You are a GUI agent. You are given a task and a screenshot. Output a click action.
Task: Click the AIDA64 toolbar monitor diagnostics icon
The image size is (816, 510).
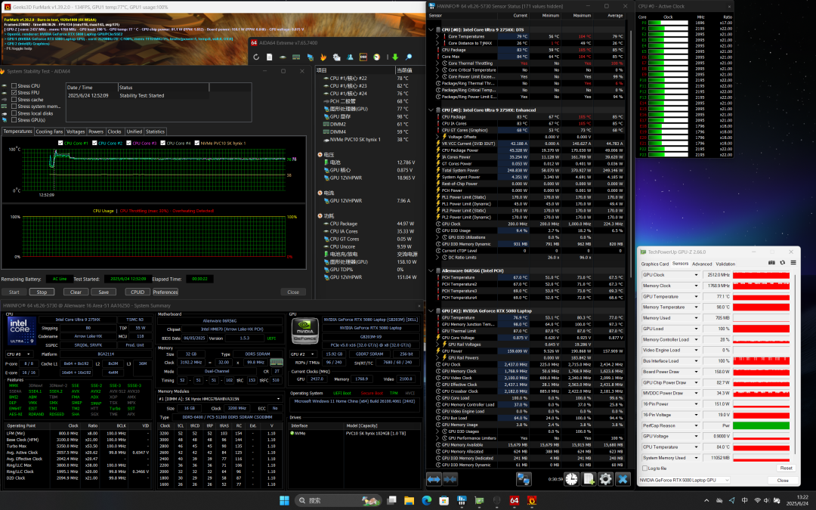click(311, 57)
